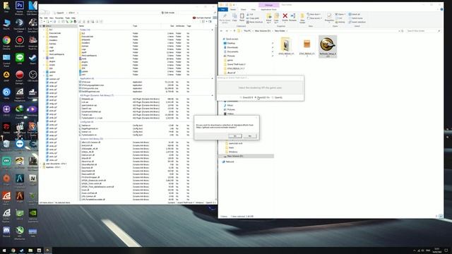The height and width of the screenshot is (254, 452).
Task: Sort OpenIV list by Type column
Action: pyautogui.click(x=135, y=26)
